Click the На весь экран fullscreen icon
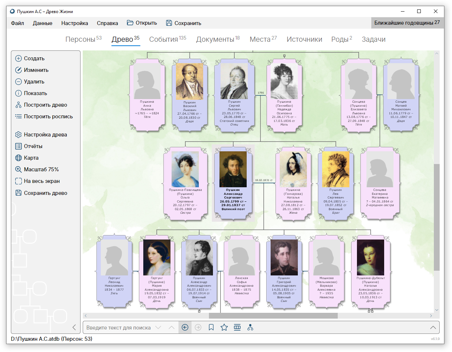This screenshot has width=452, height=352. click(19, 181)
